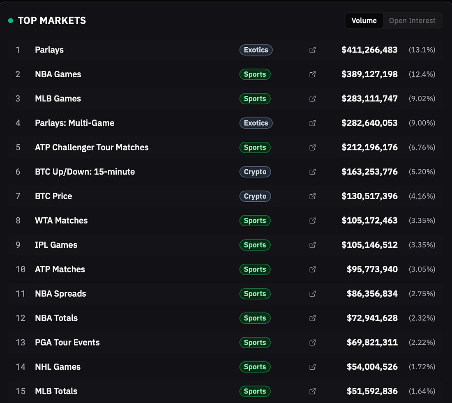Open external link for ATP Challenger Tour Matches

(312, 147)
